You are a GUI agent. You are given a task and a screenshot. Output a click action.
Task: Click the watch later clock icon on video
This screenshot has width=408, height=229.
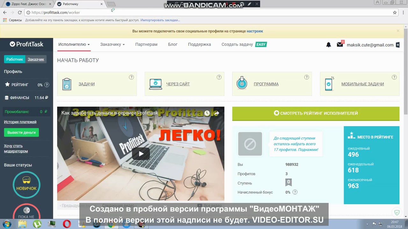[x=207, y=113]
